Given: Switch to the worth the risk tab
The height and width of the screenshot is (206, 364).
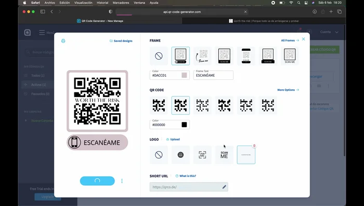Looking at the screenshot, I should click(264, 21).
